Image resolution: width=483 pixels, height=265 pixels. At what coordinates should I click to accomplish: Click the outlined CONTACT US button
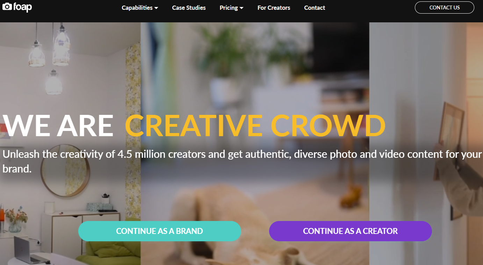point(444,8)
